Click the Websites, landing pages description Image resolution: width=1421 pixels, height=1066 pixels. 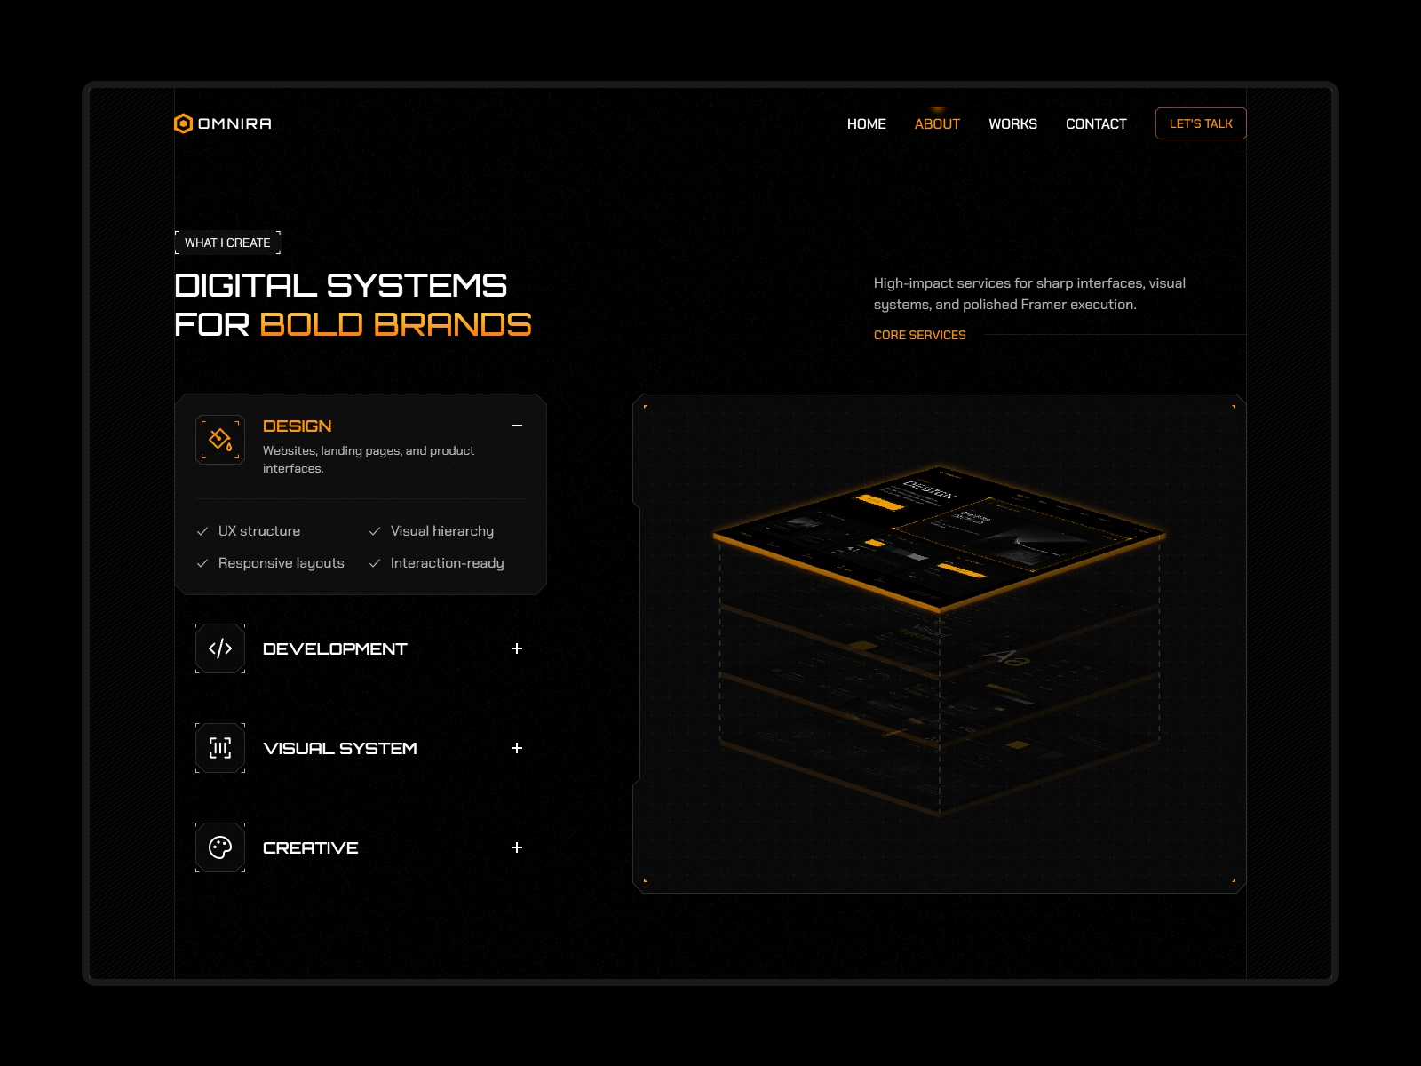(x=369, y=459)
